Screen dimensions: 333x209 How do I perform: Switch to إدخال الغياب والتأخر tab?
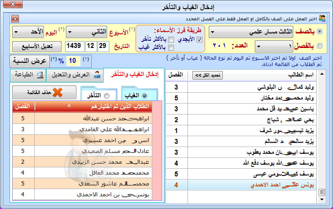coord(134,75)
